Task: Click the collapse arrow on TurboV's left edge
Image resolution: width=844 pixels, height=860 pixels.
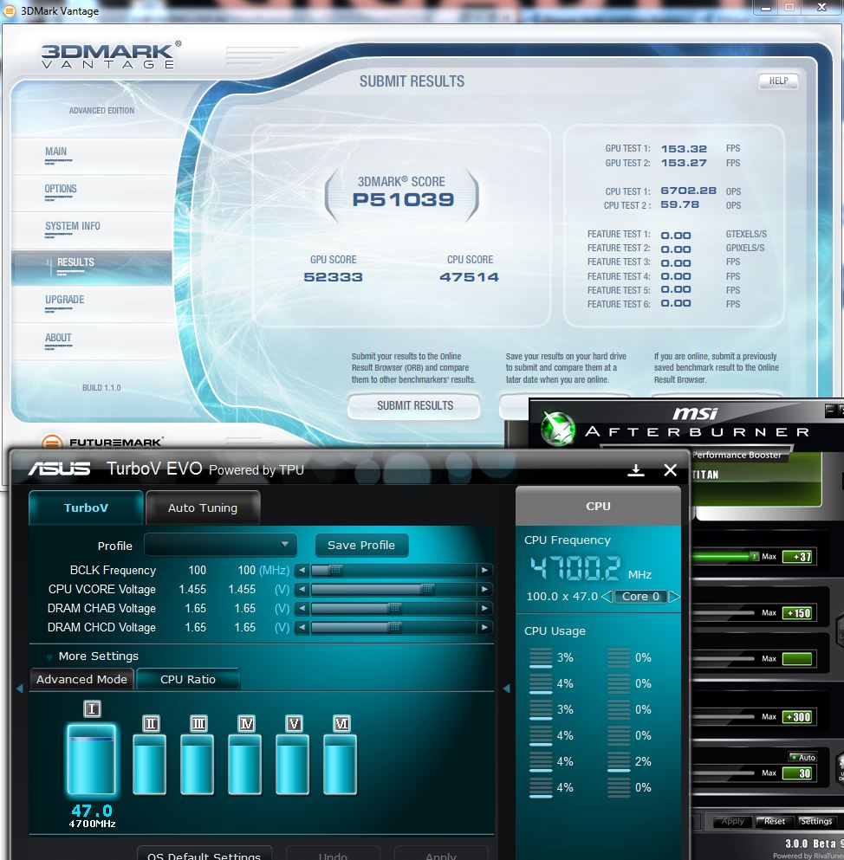Action: pyautogui.click(x=20, y=689)
